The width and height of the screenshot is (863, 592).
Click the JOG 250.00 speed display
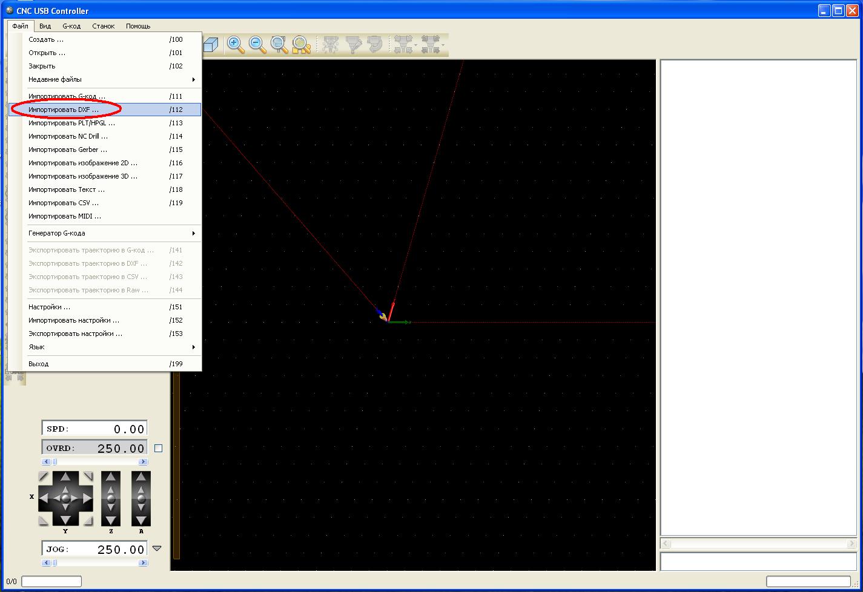click(x=94, y=549)
